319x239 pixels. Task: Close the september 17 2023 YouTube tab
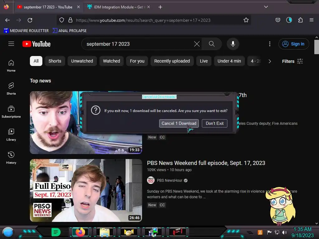pyautogui.click(x=79, y=7)
